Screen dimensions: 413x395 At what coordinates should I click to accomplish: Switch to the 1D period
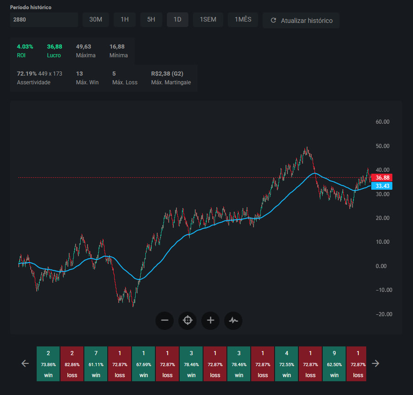(177, 20)
